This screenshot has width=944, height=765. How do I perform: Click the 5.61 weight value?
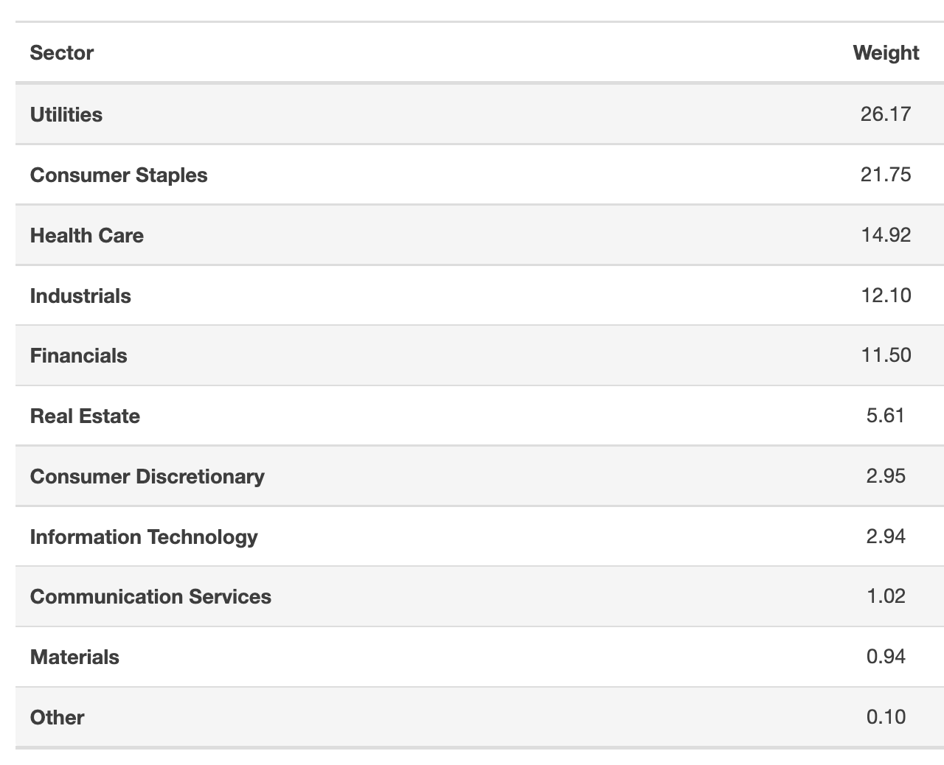[886, 416]
